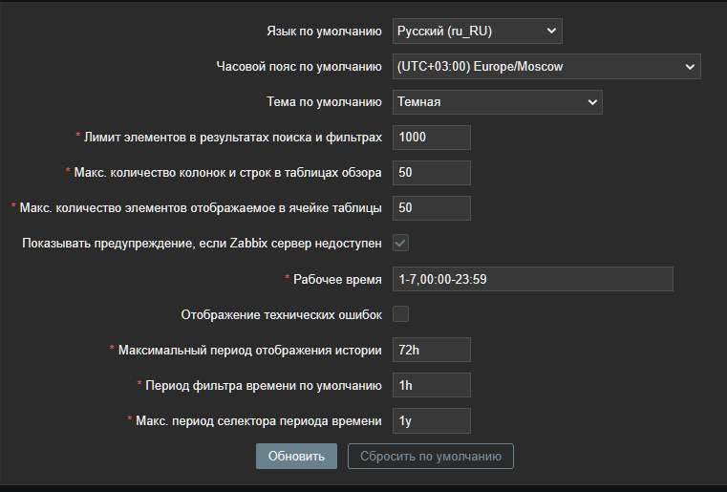
Task: Click the chevron arrow of Русский (ru_RU) dropdown
Action: (551, 32)
